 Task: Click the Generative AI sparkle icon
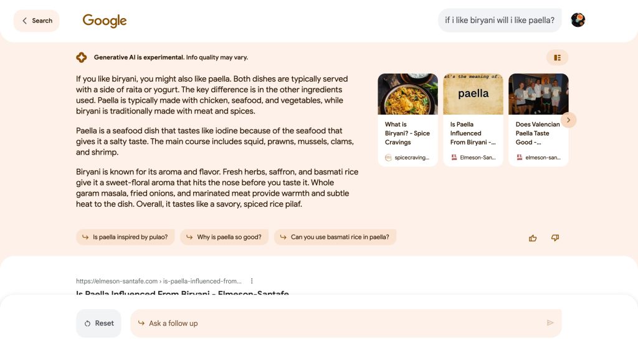81,57
